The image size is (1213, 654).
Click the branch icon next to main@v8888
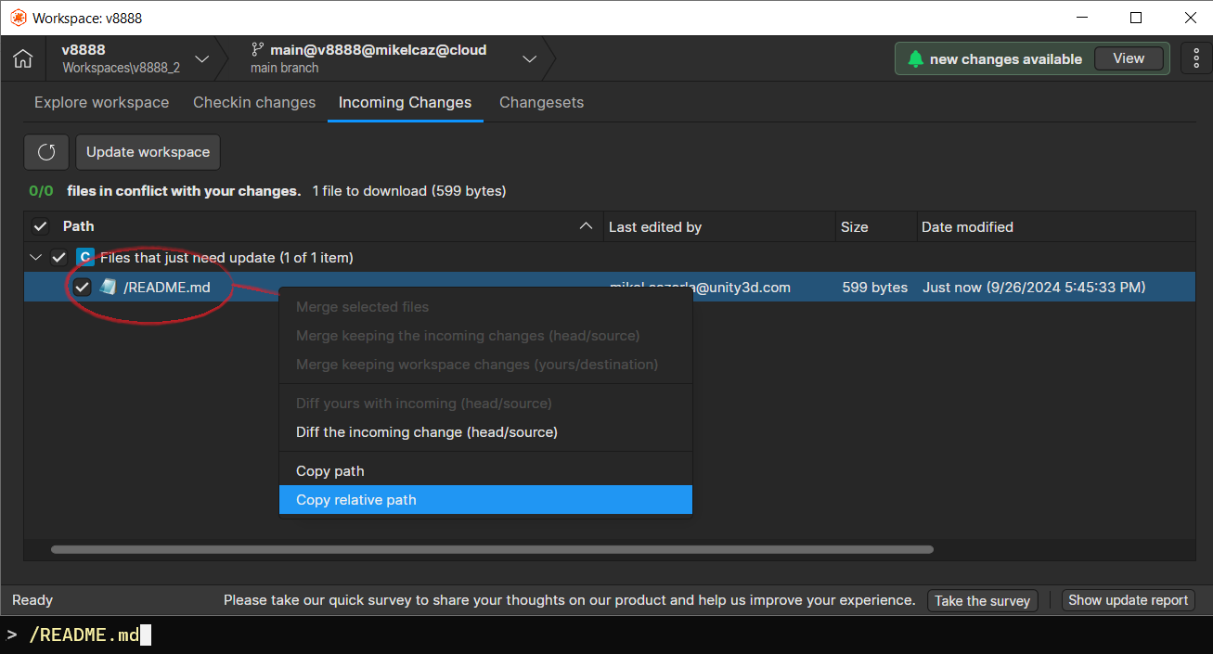coord(257,49)
